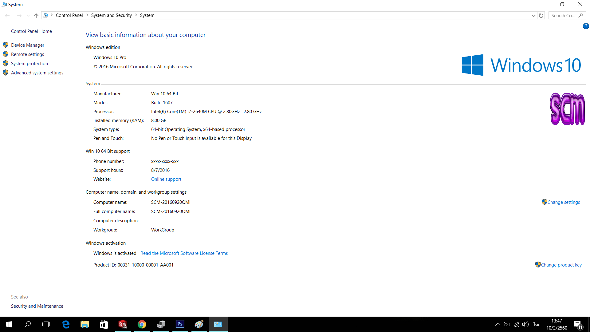Click the device/computer app icon left of Photoshop
This screenshot has height=332, width=590.
pos(161,324)
